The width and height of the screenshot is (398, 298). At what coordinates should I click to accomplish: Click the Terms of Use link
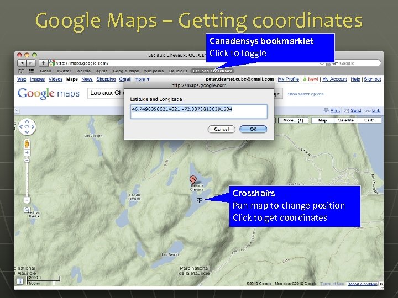point(332,284)
